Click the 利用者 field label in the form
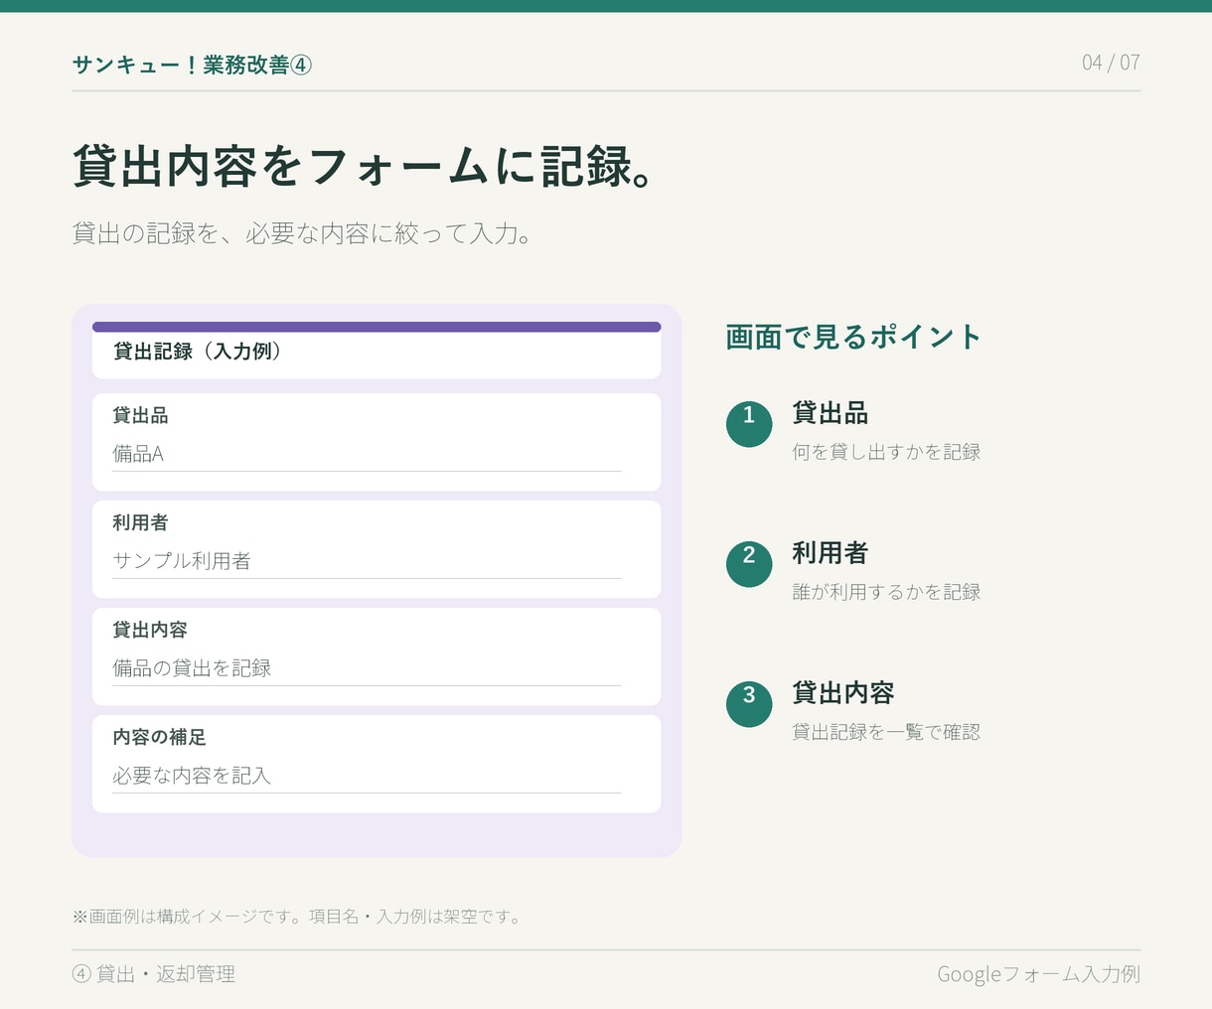The image size is (1212, 1009). coord(140,523)
